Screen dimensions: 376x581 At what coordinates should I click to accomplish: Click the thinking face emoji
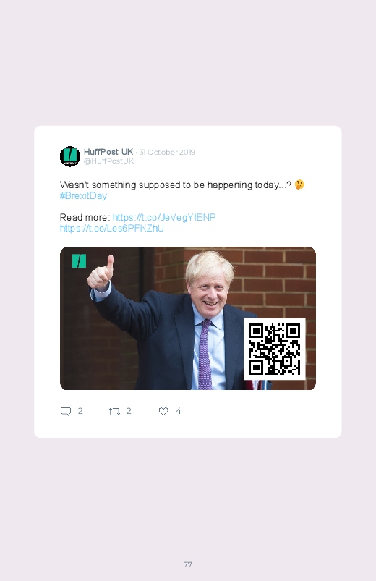click(x=299, y=185)
